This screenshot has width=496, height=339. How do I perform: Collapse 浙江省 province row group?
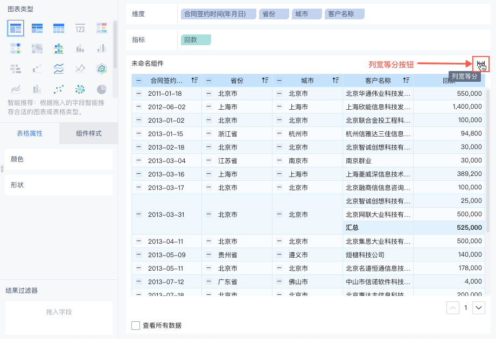(209, 133)
